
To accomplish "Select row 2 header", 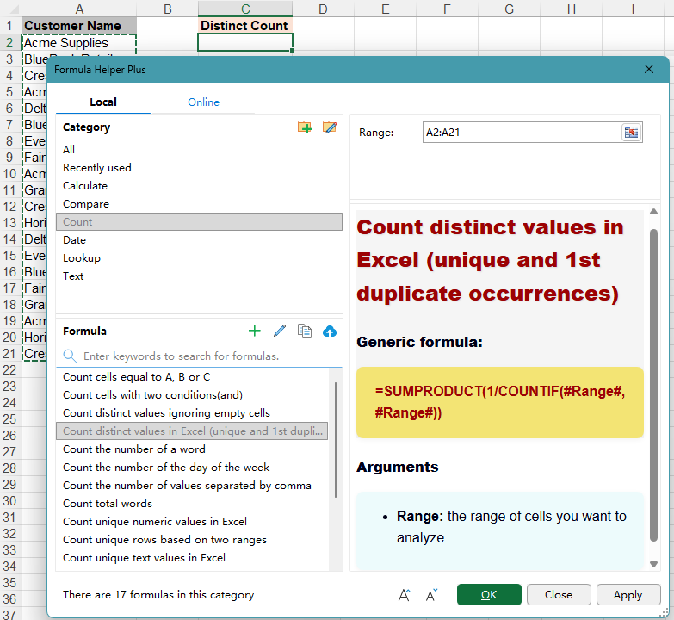I will [10, 42].
